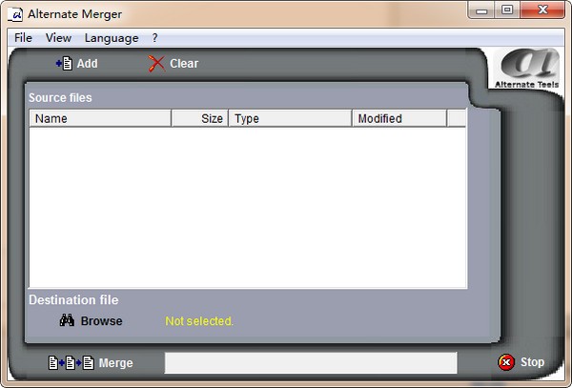Screen dimensions: 572x388
Task: Open the Language menu
Action: pyautogui.click(x=112, y=38)
